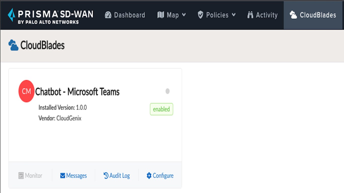Click the Audit Log history icon

click(106, 175)
